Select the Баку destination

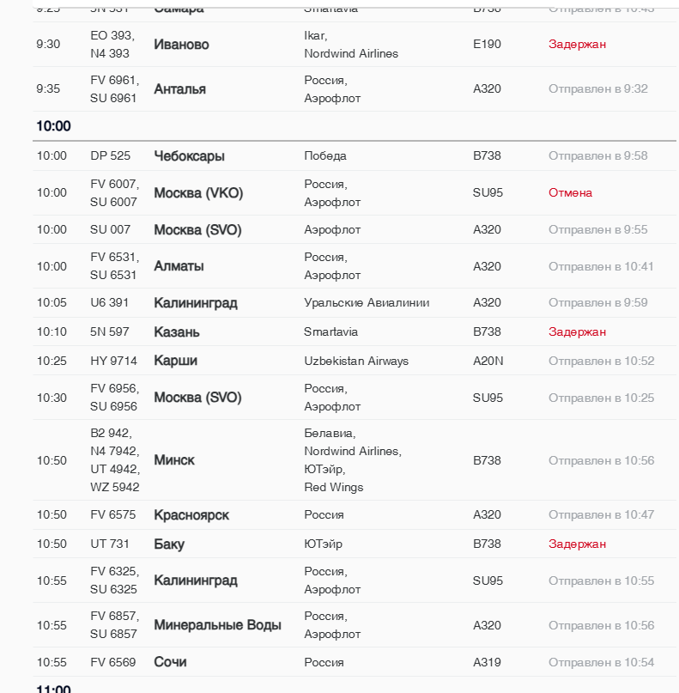click(169, 544)
